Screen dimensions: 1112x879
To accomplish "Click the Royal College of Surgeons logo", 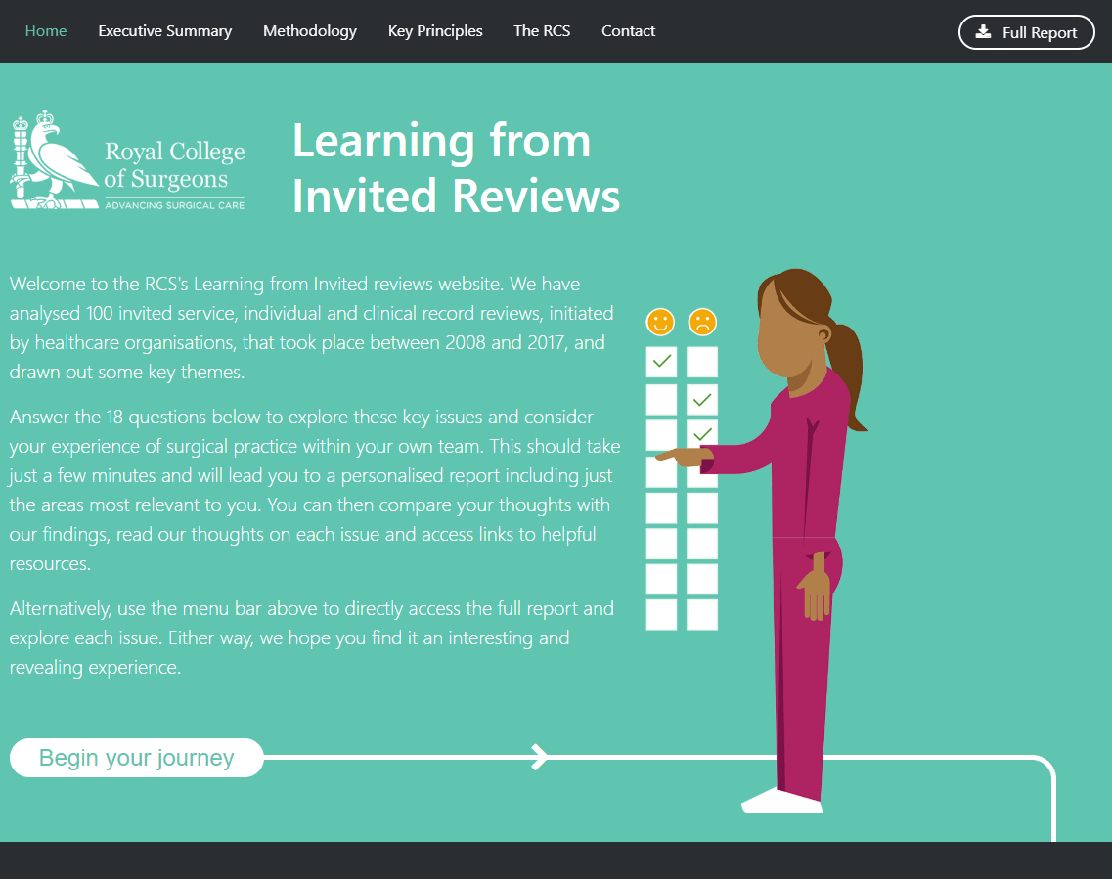I will (x=127, y=160).
